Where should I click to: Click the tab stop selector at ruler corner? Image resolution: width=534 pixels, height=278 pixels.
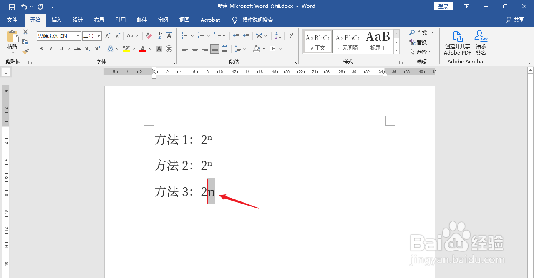point(6,72)
